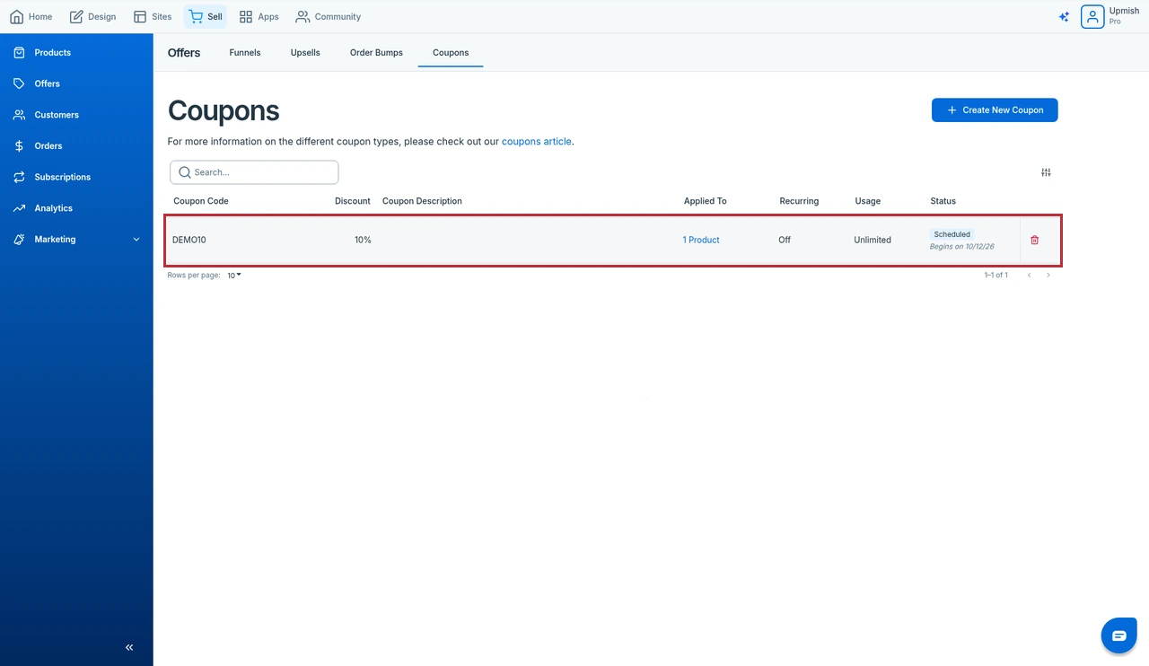Click the Marketing megaphone icon in sidebar

tap(19, 240)
